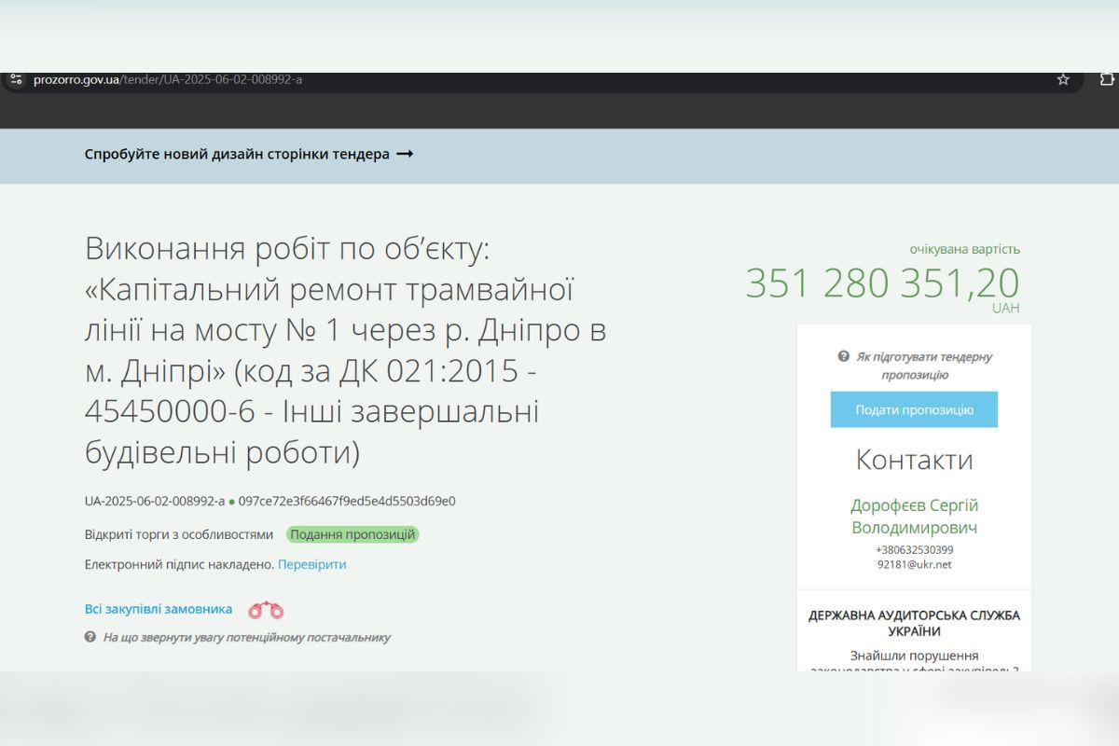Click the site info icon in address bar

(x=16, y=80)
